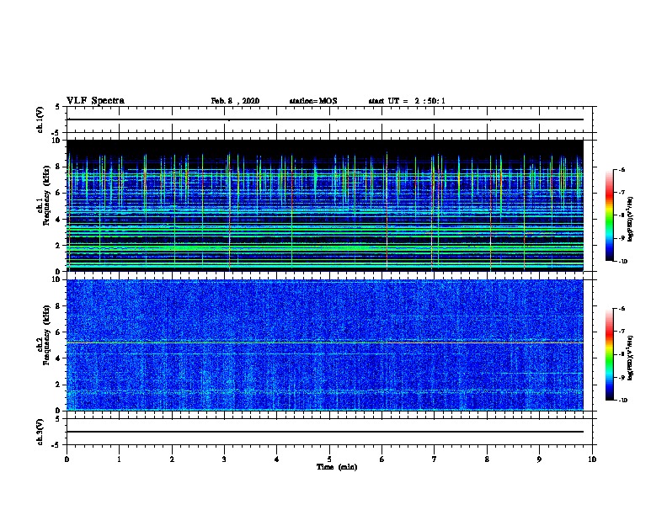Click the lower colorbar log(PSD) label
The image size is (667, 515).
631,358
